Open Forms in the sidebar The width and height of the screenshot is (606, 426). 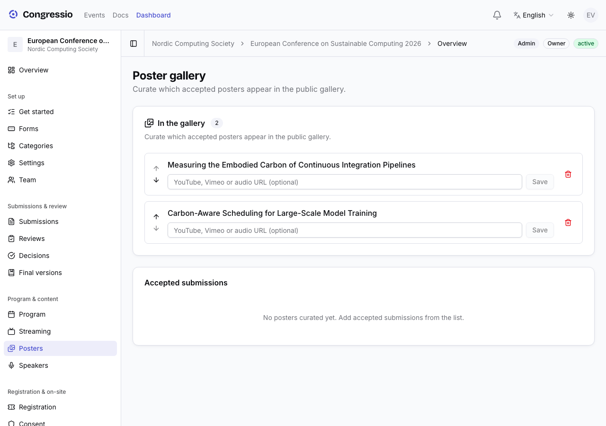tap(60, 129)
